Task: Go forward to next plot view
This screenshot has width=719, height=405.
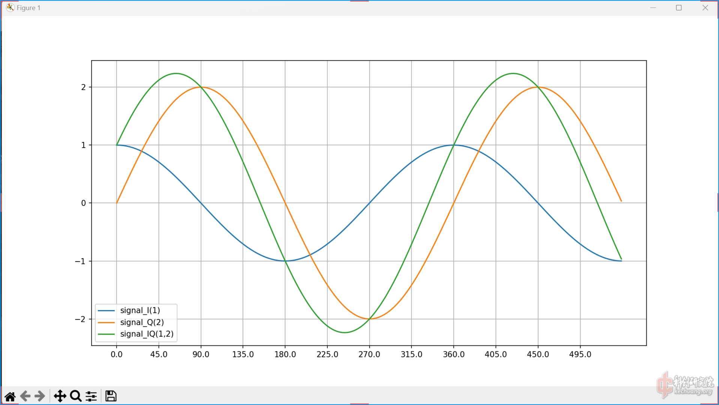Action: 40,396
